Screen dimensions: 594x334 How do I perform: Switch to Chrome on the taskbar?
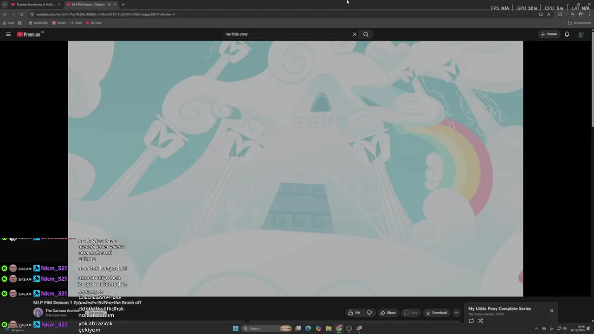tap(339, 328)
